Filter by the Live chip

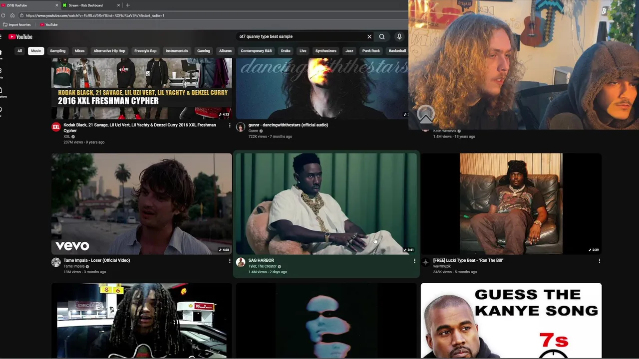point(303,51)
